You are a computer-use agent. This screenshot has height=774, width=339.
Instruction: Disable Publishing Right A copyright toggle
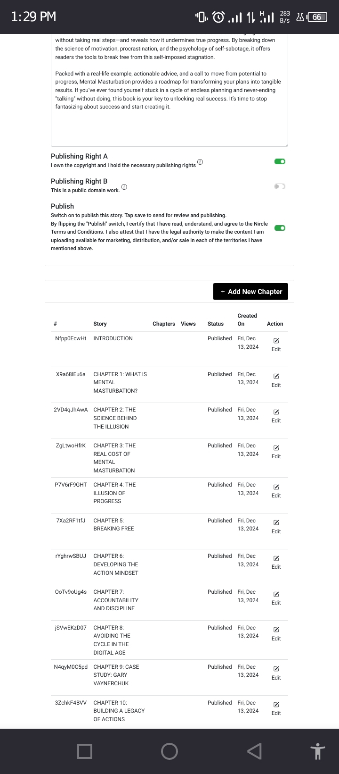(280, 162)
